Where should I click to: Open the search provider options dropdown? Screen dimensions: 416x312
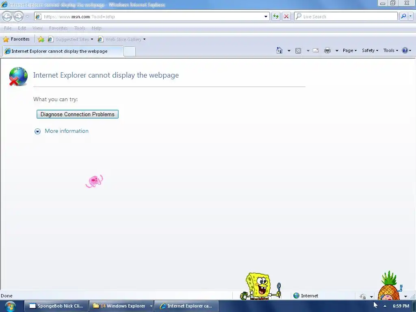410,16
